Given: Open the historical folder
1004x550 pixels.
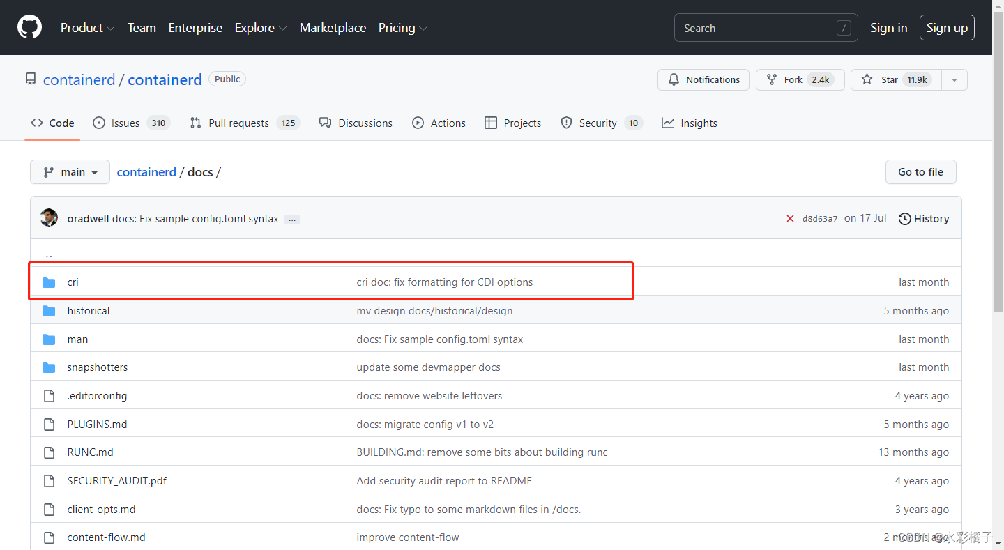Looking at the screenshot, I should [89, 311].
